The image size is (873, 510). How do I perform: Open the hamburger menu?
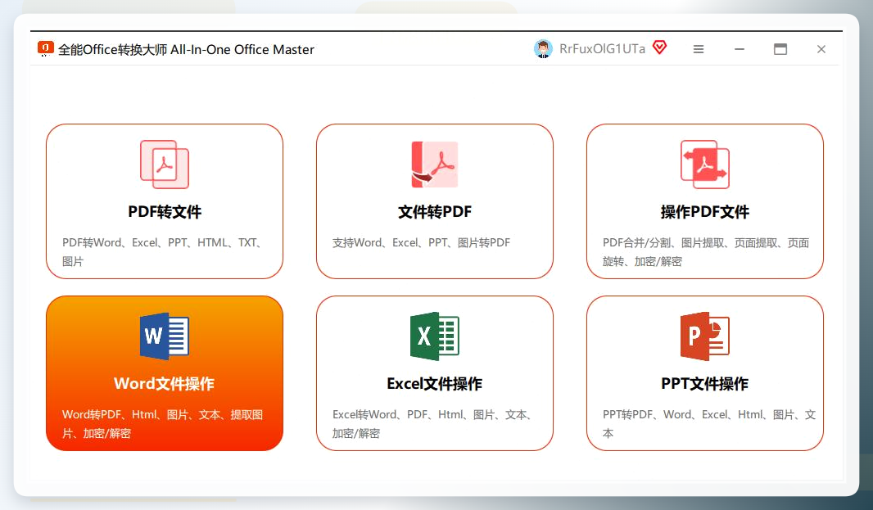tap(699, 49)
